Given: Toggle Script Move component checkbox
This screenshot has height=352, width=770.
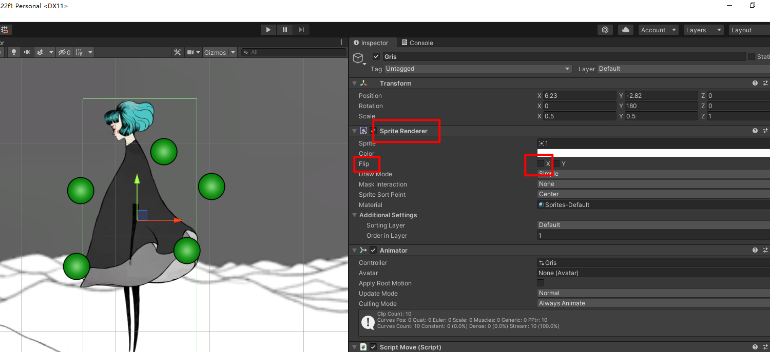Looking at the screenshot, I should [x=373, y=347].
